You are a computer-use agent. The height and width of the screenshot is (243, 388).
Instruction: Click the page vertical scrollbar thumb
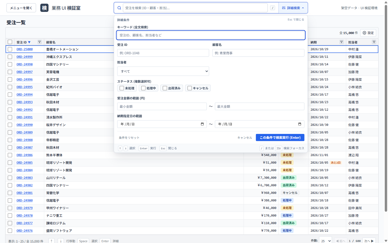coord(386,108)
